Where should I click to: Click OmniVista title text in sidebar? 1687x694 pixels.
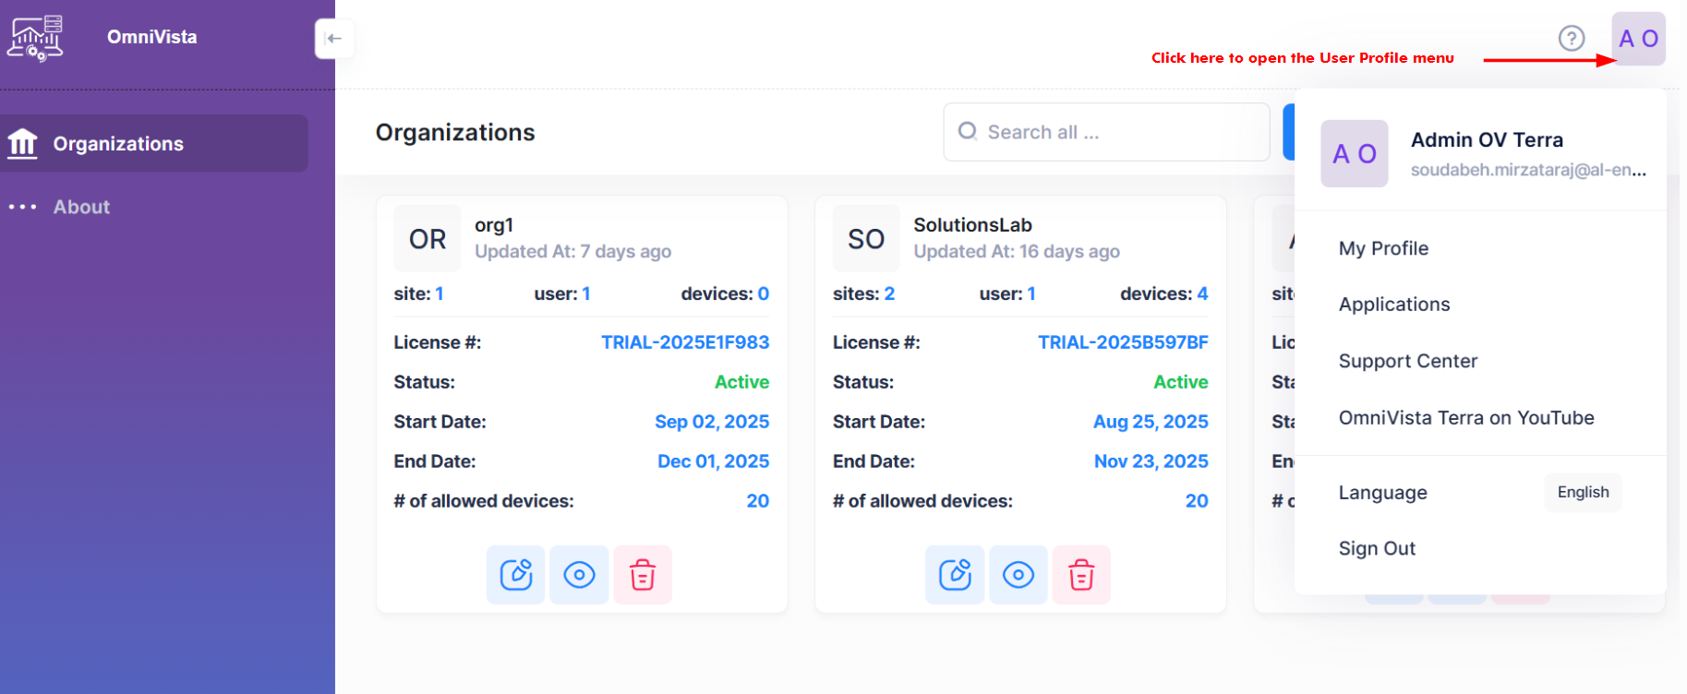coord(152,37)
